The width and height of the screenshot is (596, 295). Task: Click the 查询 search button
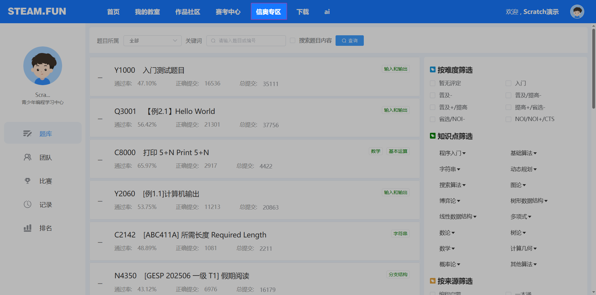click(350, 41)
